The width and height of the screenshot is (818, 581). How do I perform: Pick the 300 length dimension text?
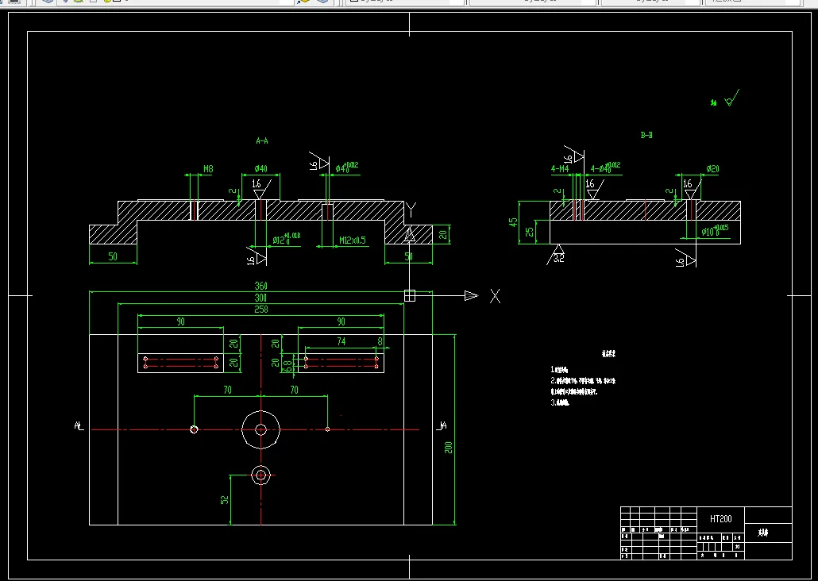pyautogui.click(x=260, y=298)
